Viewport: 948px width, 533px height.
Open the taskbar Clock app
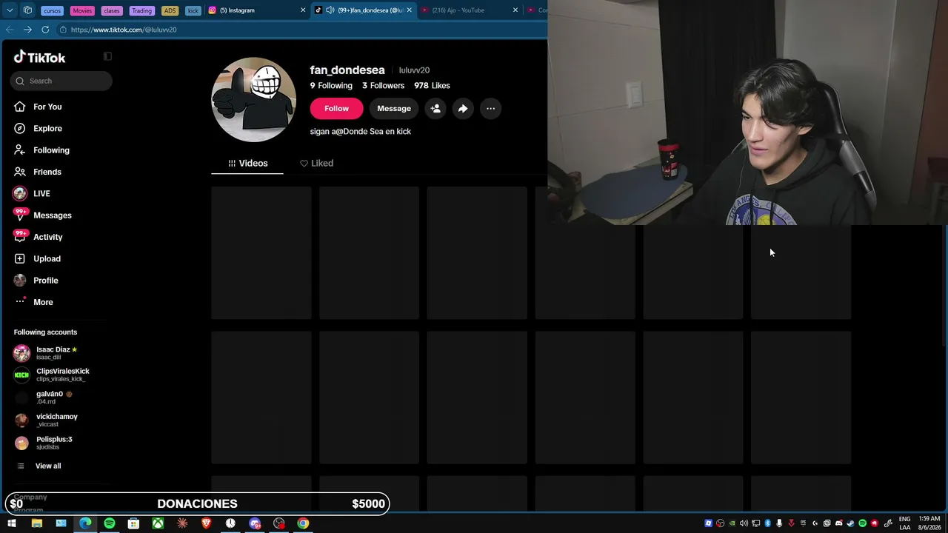[x=230, y=523]
